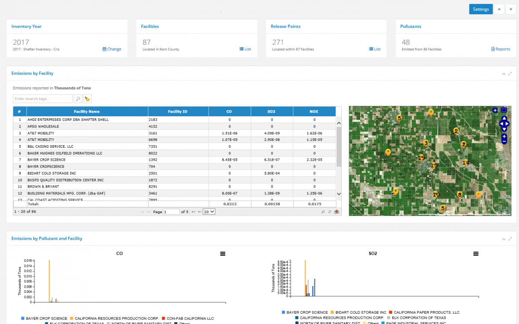This screenshot has height=324, width=519.
Task: Collapse the Emissions by Facility panel
Action: pos(503,74)
